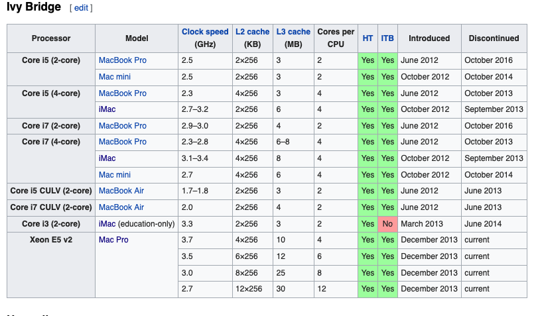The height and width of the screenshot is (316, 540).
Task: Open the ITB column header link
Action: click(x=387, y=38)
